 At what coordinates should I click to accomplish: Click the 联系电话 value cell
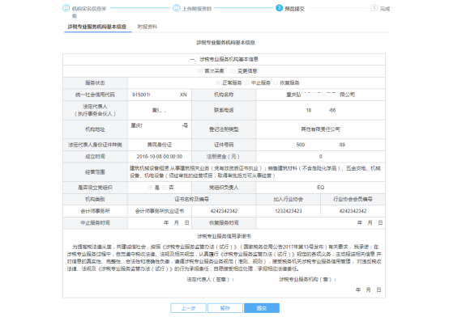click(321, 110)
